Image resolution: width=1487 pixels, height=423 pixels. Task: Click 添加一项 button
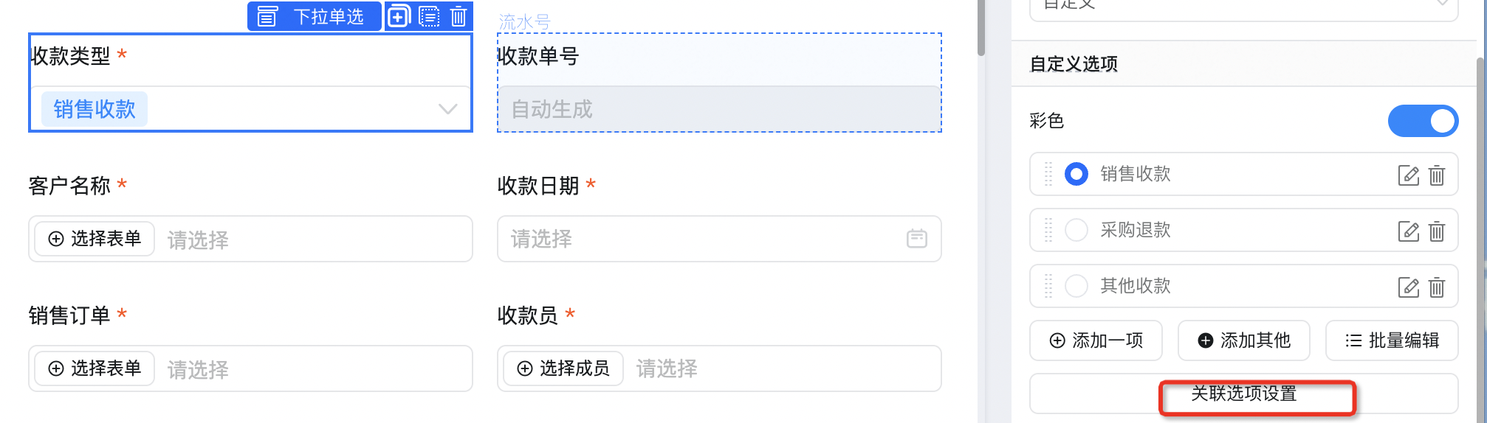[1096, 340]
